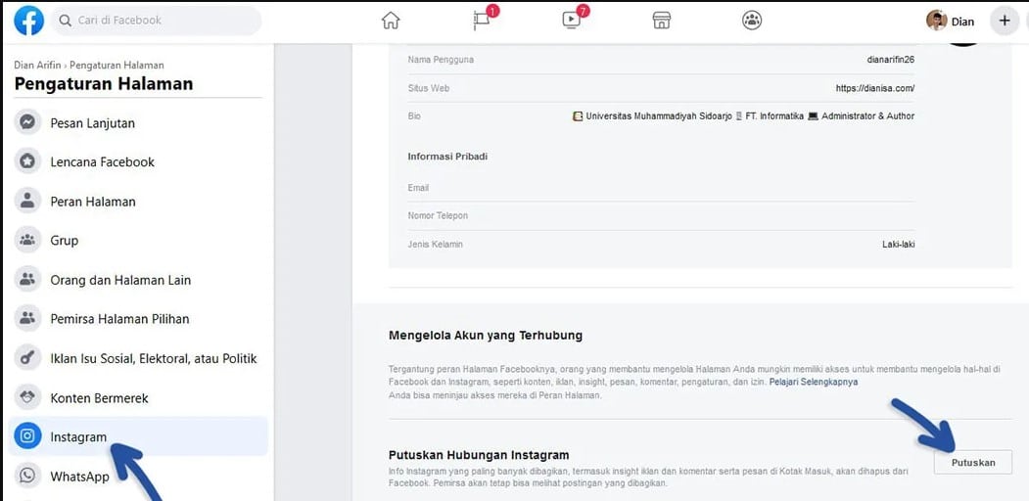Open the Watch video icon

[572, 20]
